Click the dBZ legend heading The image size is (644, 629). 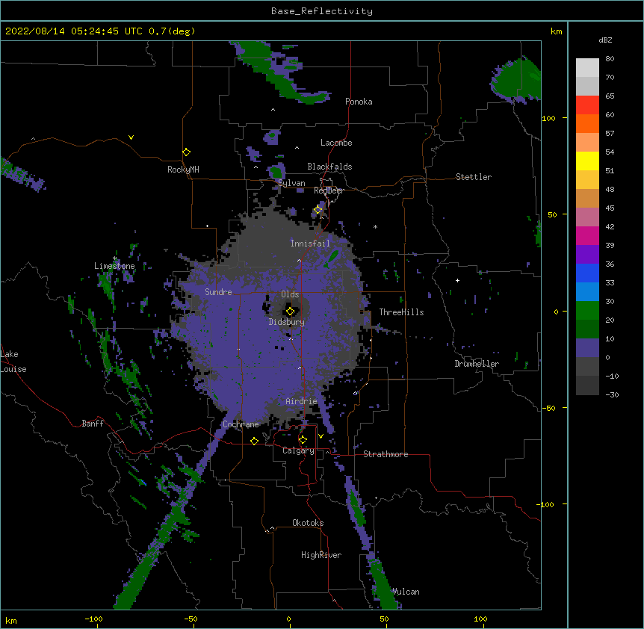point(605,40)
